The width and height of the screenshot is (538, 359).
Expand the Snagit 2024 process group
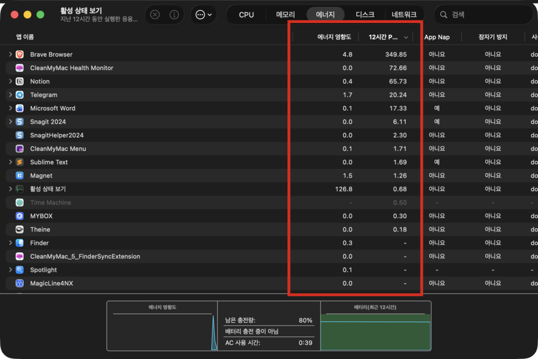tap(11, 121)
